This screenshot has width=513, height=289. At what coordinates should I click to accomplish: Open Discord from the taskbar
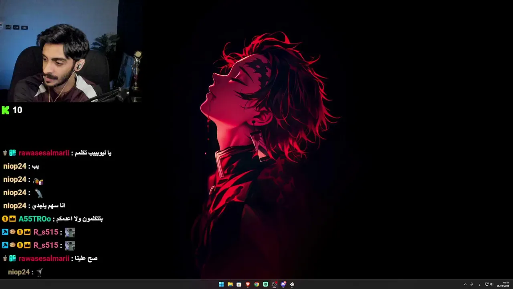283,284
